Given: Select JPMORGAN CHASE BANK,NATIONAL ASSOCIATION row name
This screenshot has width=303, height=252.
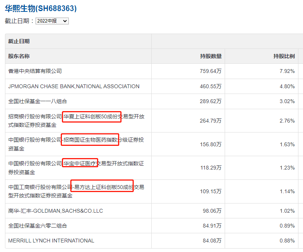Looking at the screenshot, I should point(74,86).
